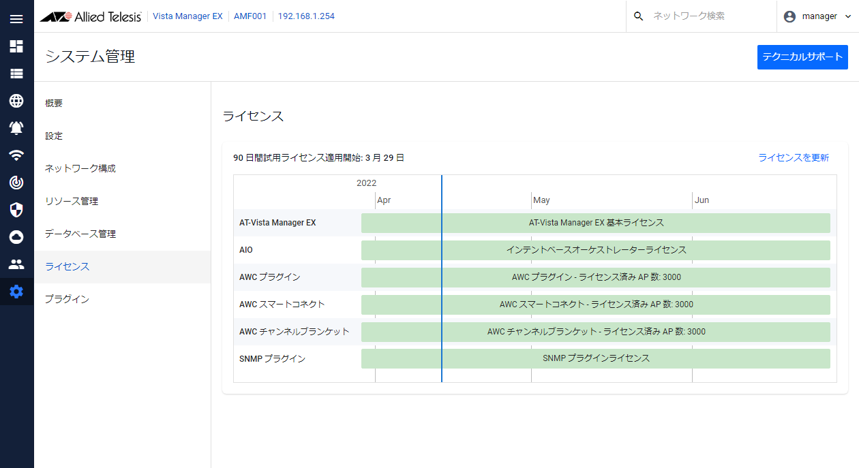This screenshot has height=468, width=859.
Task: Click the list view sidebar icon
Action: pos(16,74)
